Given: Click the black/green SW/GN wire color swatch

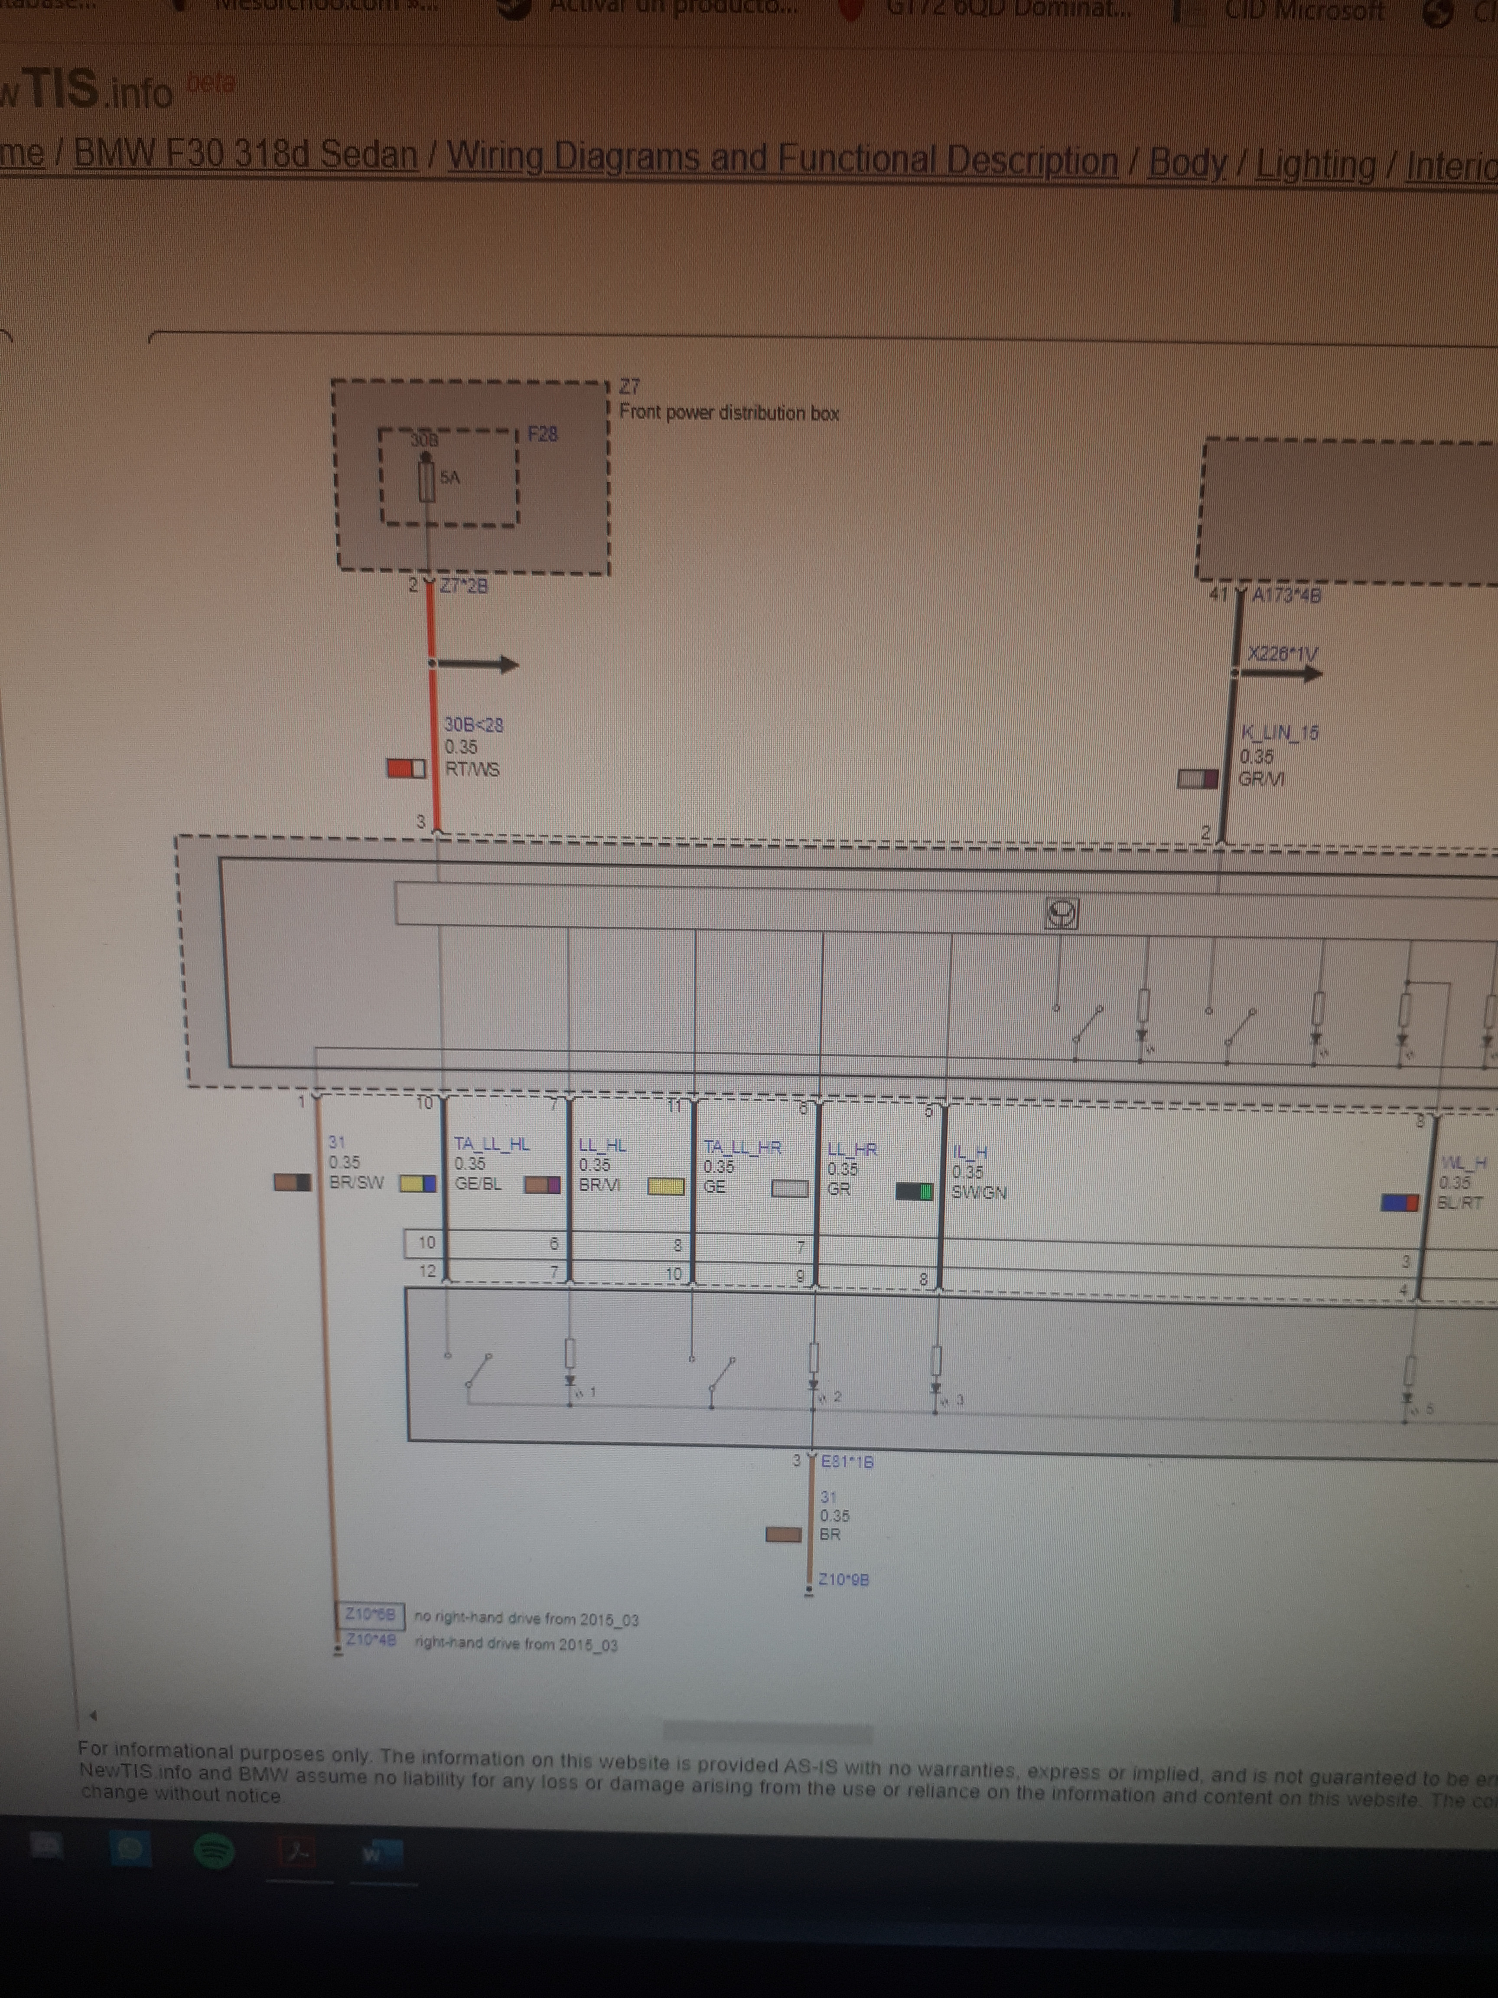Looking at the screenshot, I should click(x=914, y=1192).
